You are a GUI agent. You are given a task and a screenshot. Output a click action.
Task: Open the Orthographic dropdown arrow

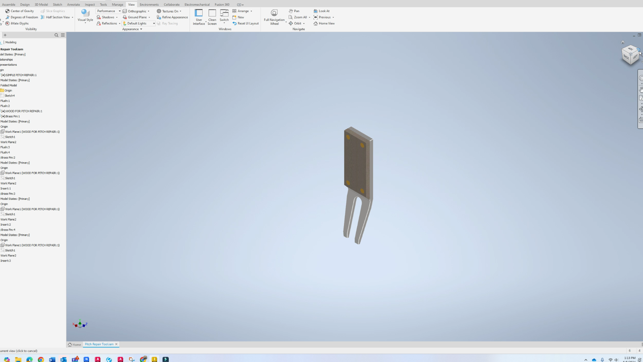click(x=149, y=11)
